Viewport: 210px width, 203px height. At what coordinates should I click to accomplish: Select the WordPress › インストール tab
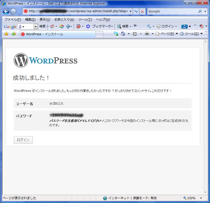[58, 34]
